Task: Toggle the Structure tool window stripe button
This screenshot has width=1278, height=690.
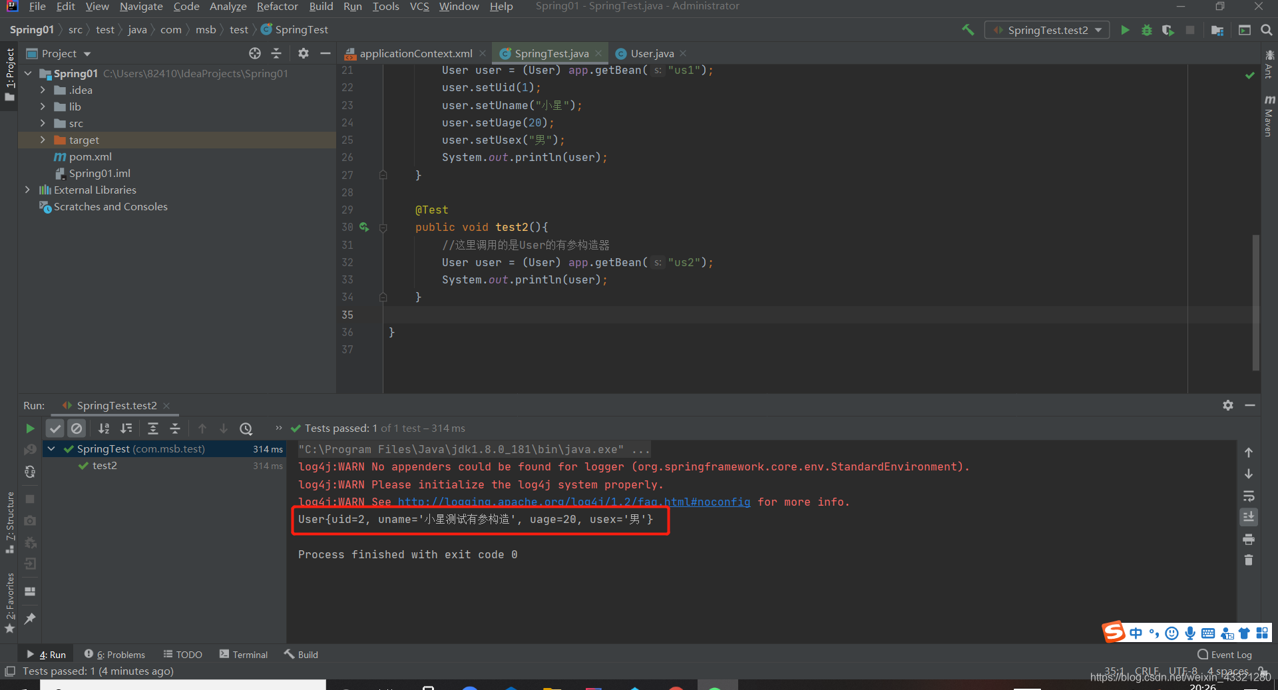Action: [9, 523]
